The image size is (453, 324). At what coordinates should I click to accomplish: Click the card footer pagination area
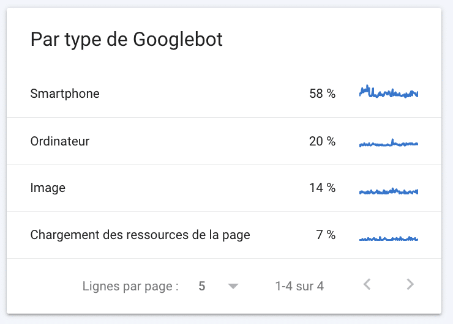(x=224, y=286)
